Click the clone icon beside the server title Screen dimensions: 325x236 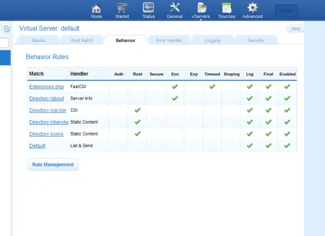[x=6, y=29]
